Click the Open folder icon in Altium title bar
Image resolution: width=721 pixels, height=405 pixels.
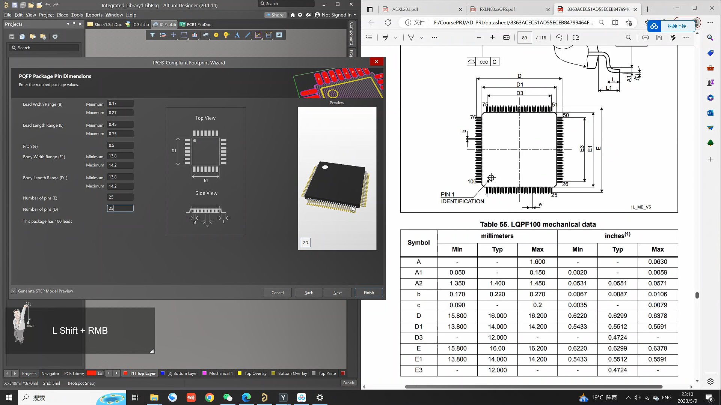(31, 5)
